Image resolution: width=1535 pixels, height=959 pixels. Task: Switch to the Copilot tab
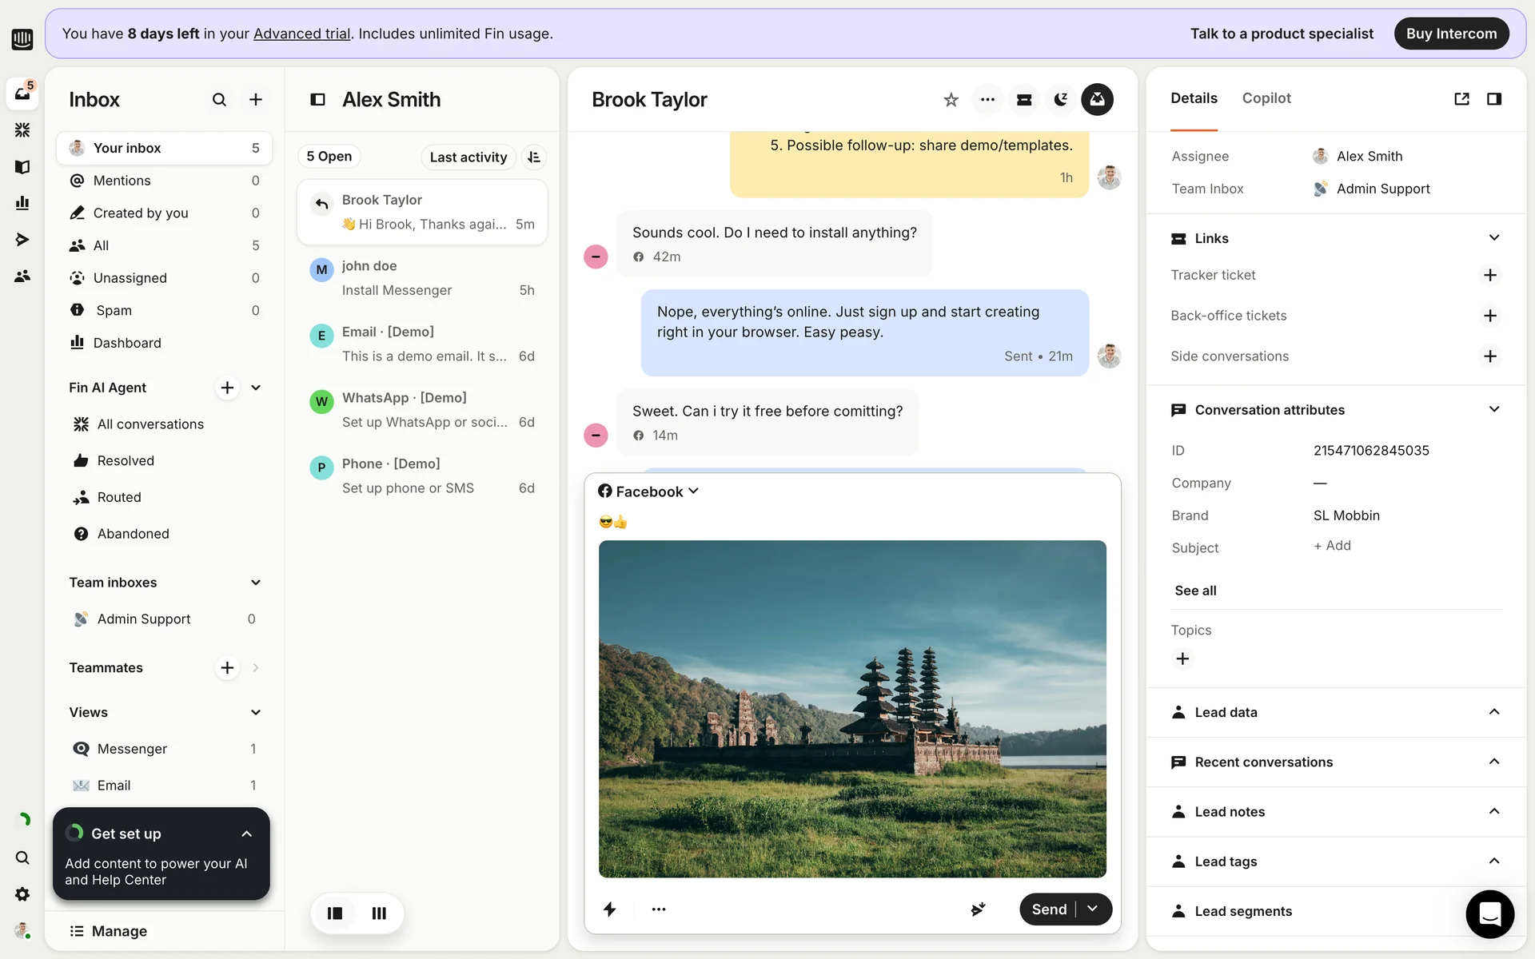click(x=1266, y=98)
